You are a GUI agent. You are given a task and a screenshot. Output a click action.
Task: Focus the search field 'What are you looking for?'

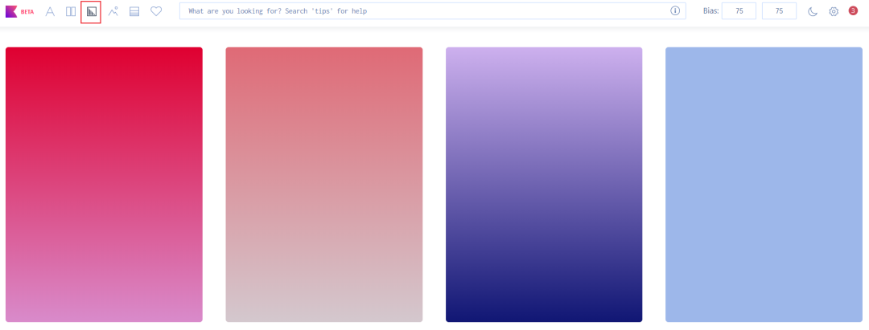432,11
